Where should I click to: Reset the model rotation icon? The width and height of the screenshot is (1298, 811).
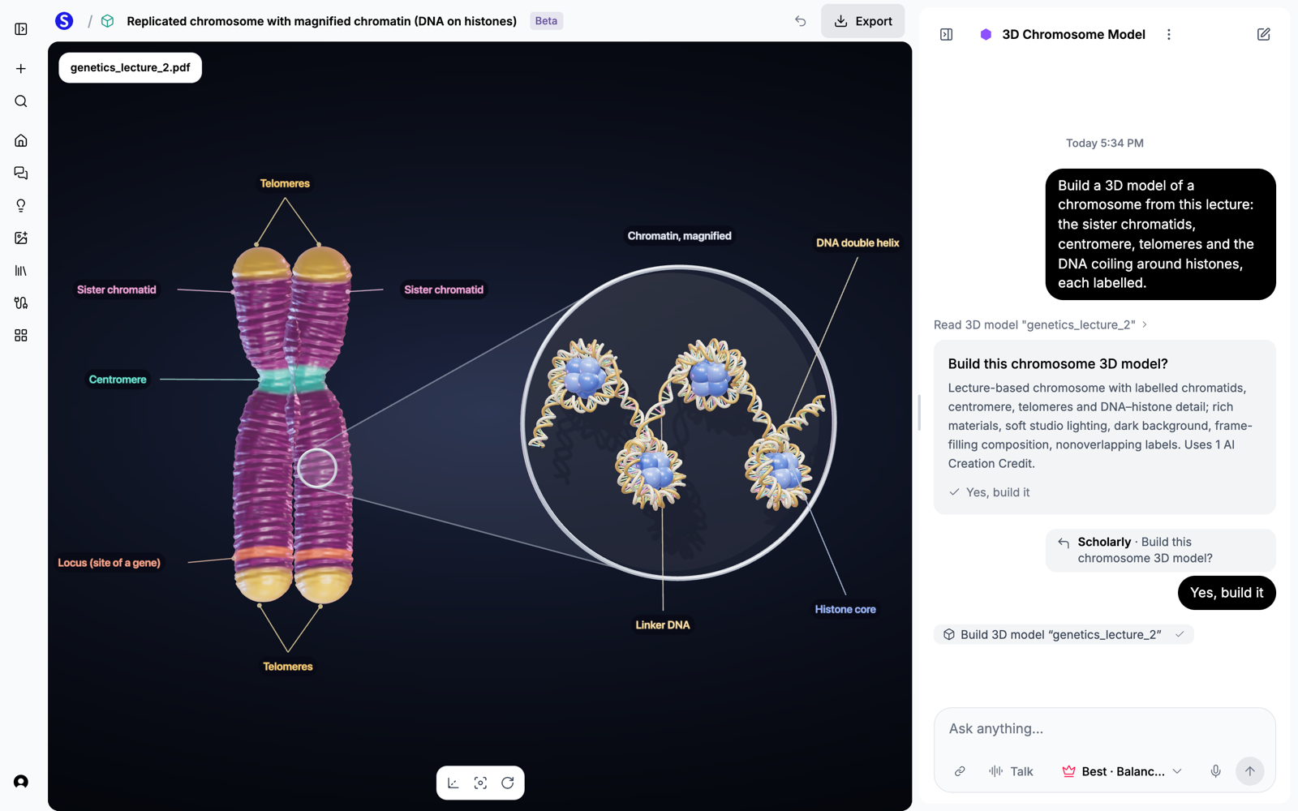coord(508,783)
